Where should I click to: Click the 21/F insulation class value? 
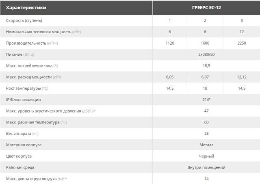[206, 100]
